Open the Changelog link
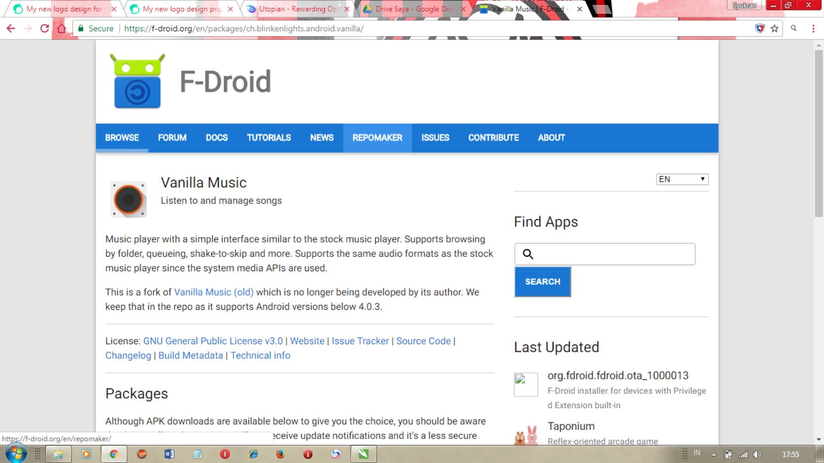 point(128,356)
